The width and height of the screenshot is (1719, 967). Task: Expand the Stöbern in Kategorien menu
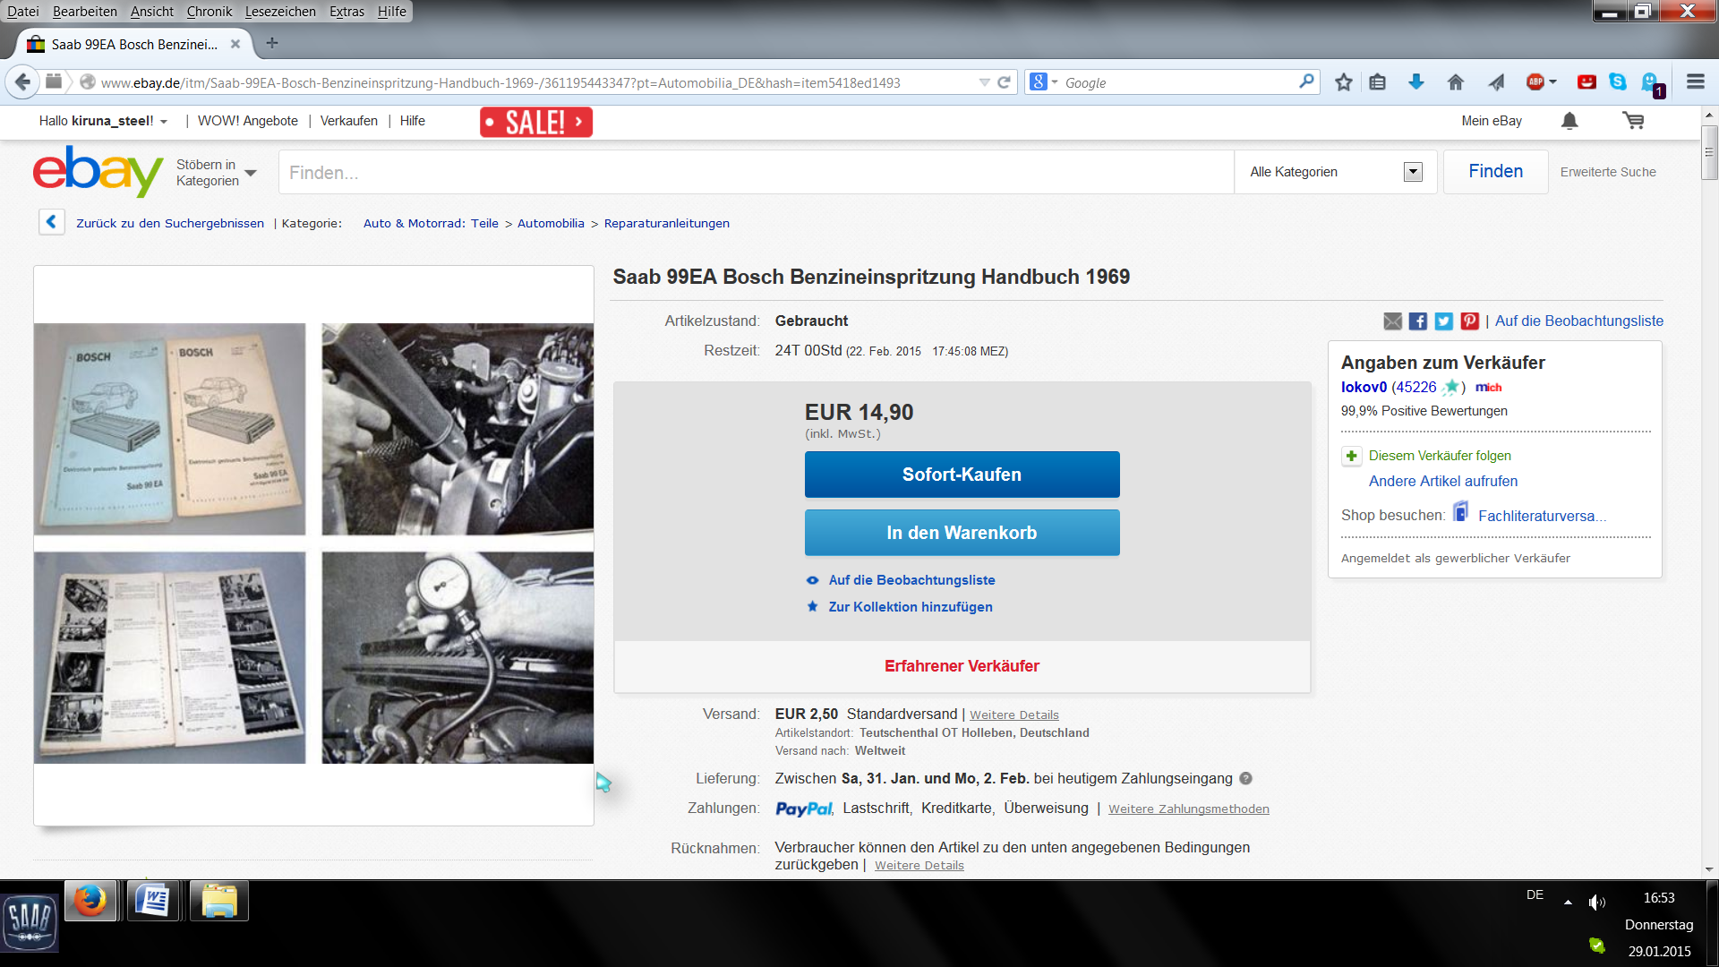[216, 173]
